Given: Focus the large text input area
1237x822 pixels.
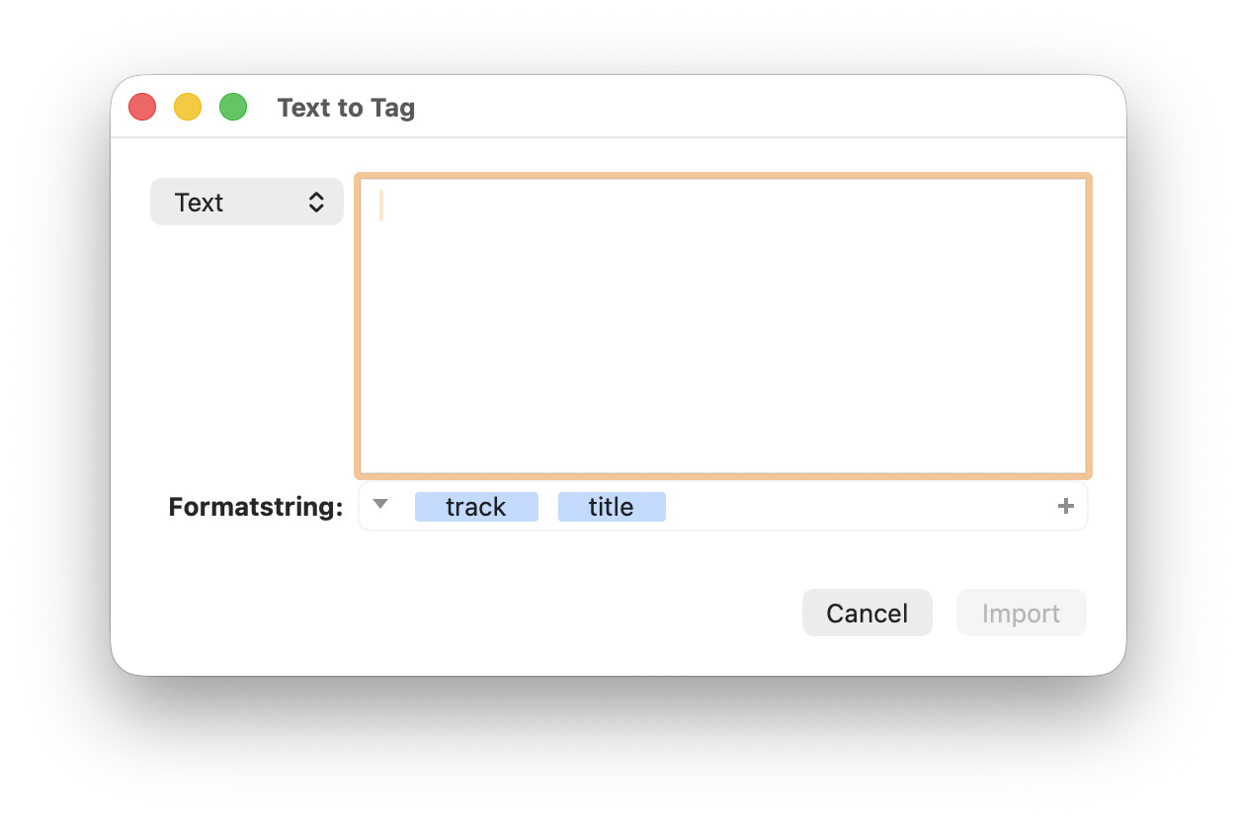Looking at the screenshot, I should [x=723, y=325].
